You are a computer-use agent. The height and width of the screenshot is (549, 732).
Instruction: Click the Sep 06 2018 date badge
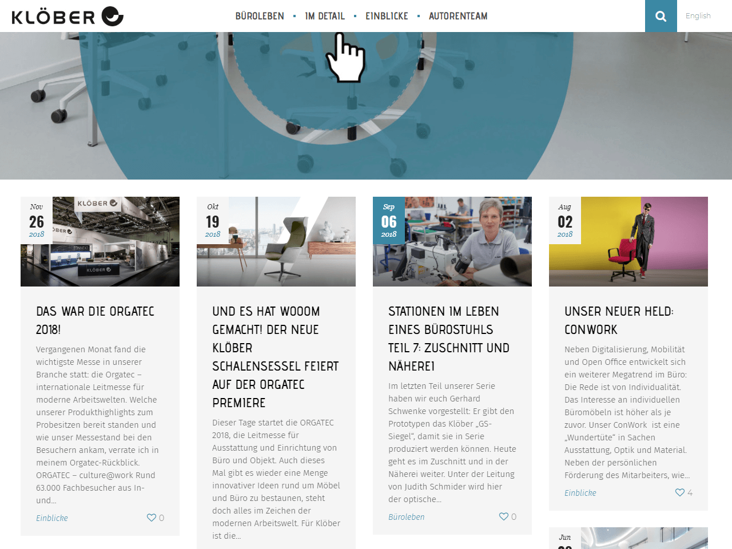pos(389,221)
